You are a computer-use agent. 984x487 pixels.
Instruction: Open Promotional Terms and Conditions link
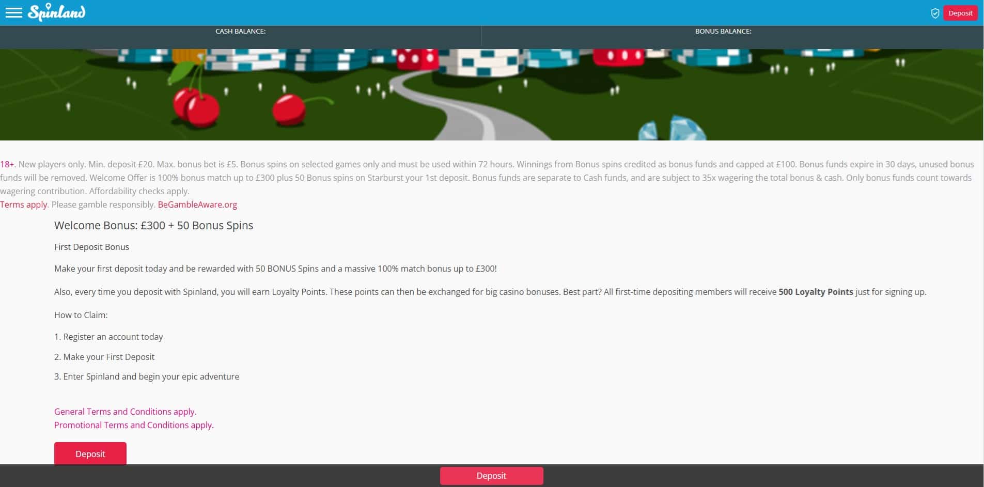coord(134,425)
